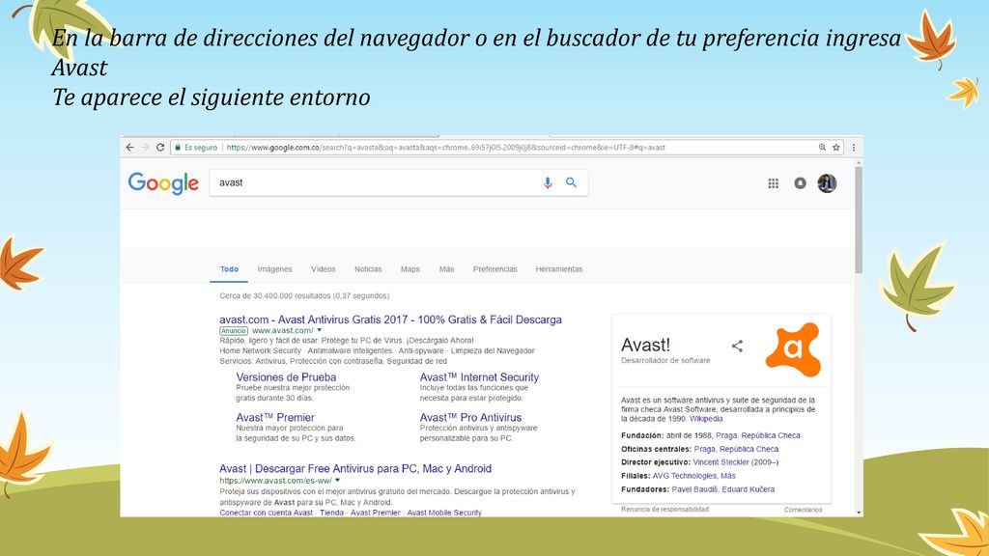Image resolution: width=989 pixels, height=556 pixels.
Task: Share the Avast! knowledge panel
Action: coord(737,346)
